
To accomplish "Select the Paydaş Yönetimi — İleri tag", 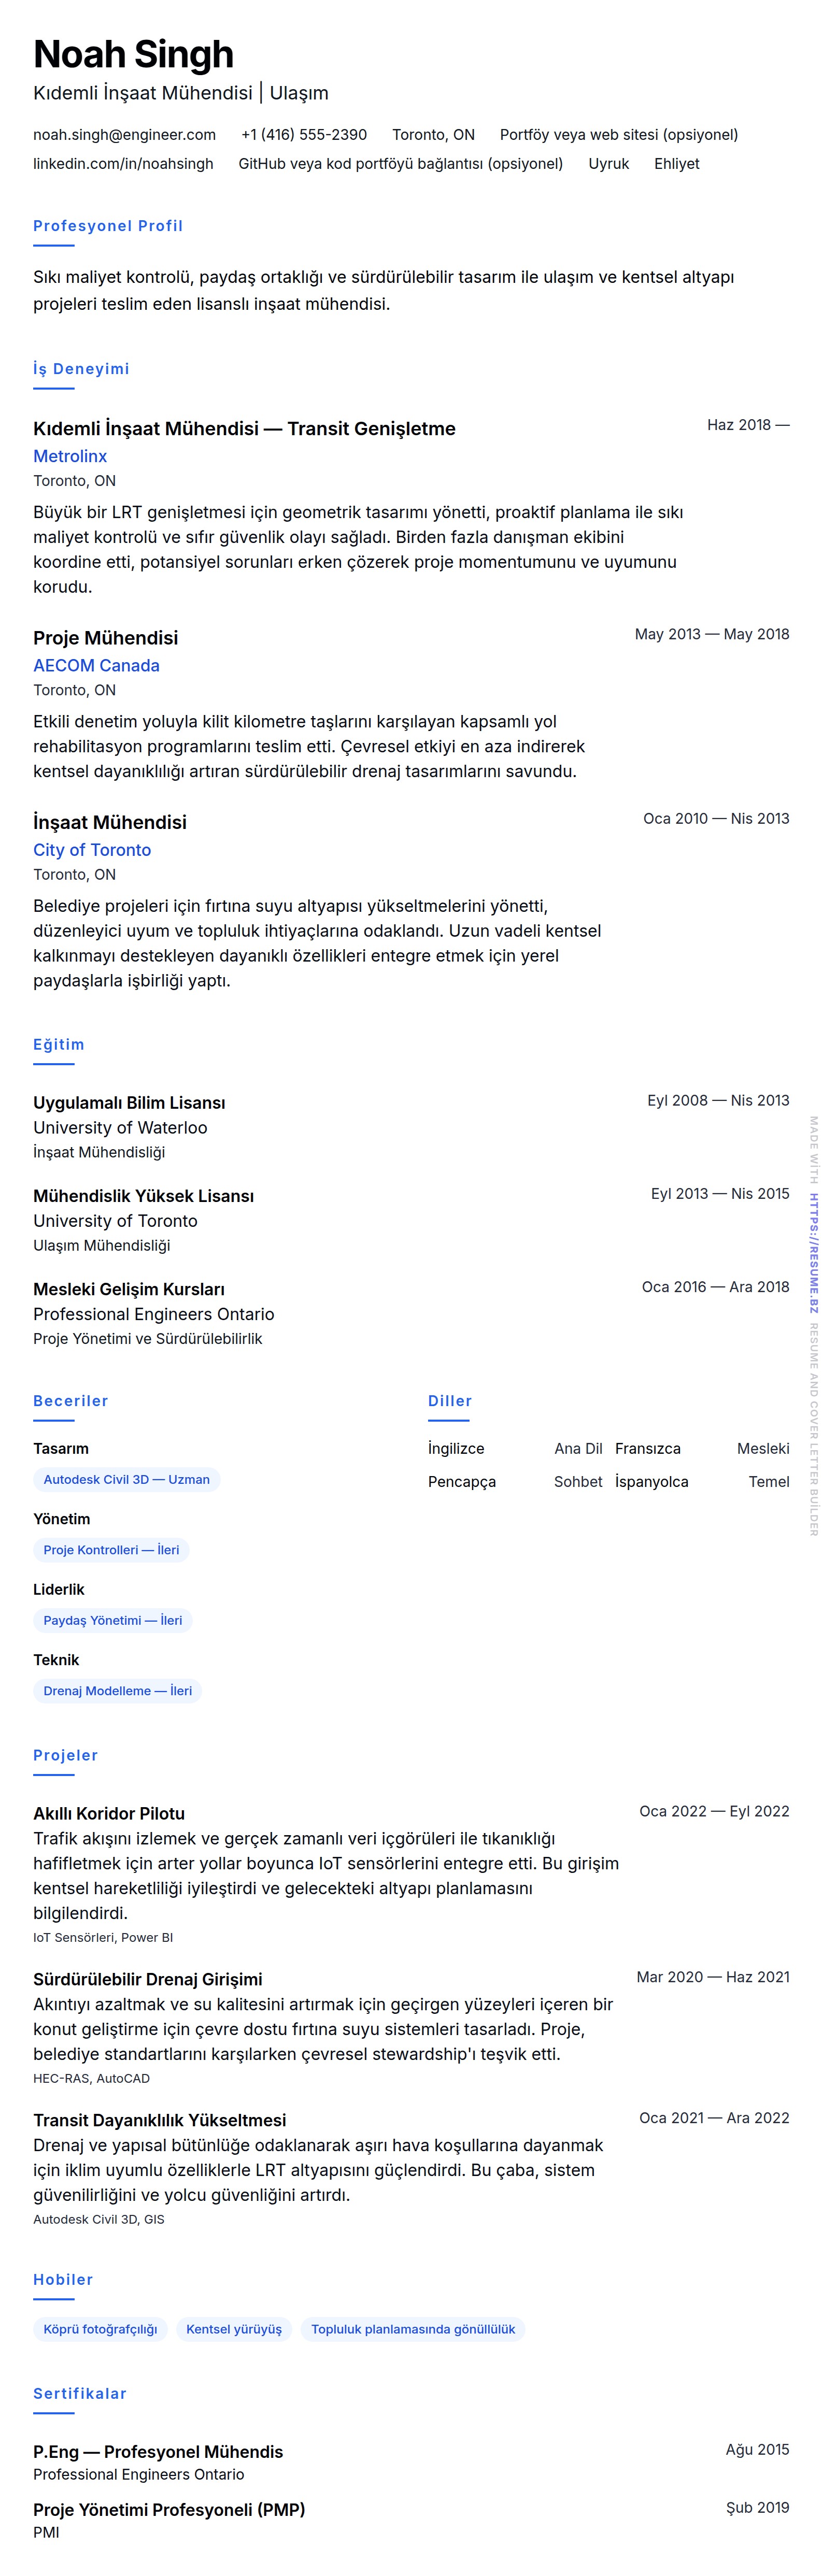I will point(113,1620).
